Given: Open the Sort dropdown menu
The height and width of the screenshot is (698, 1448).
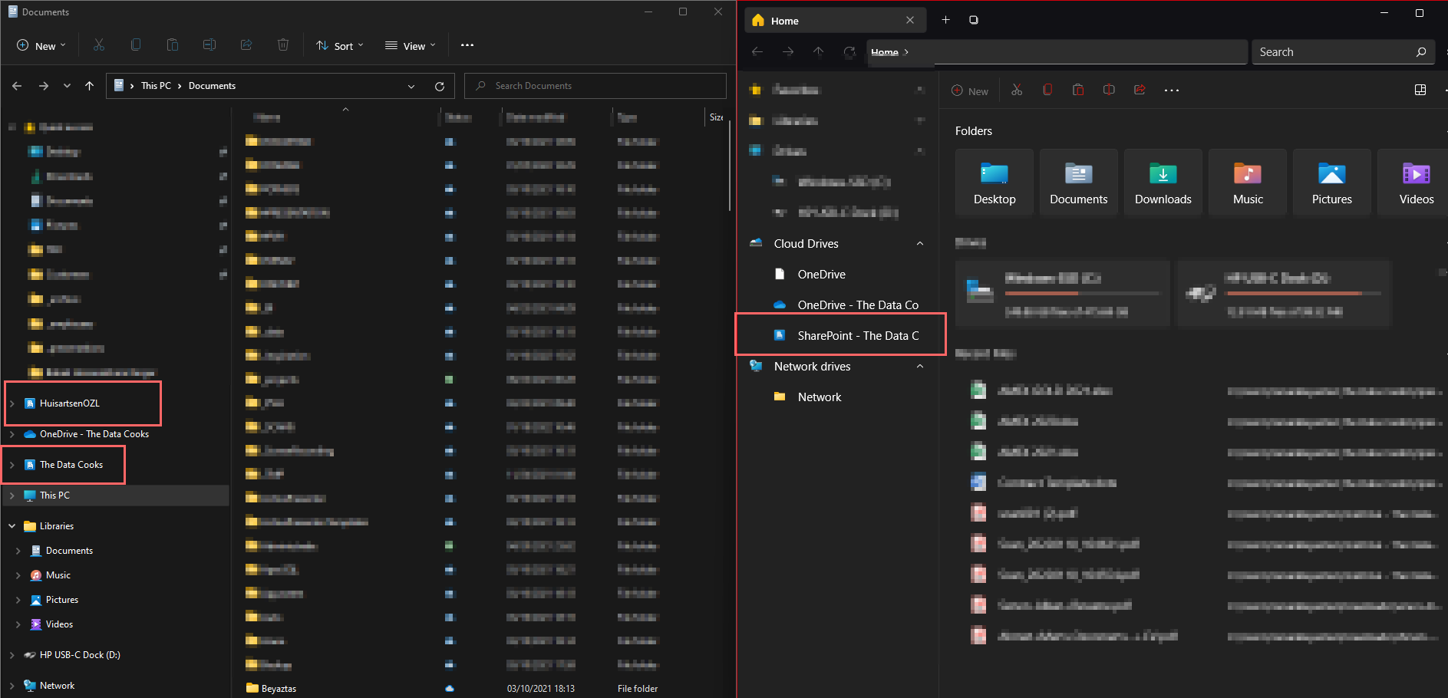Looking at the screenshot, I should click(x=340, y=45).
